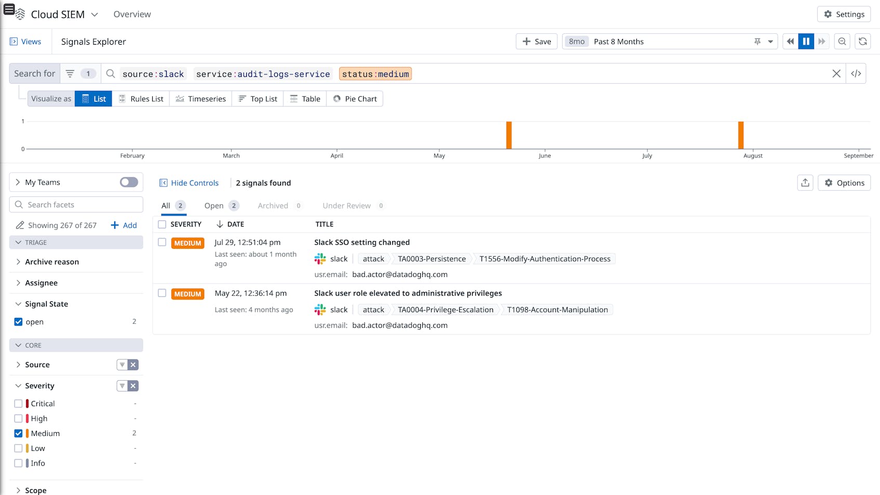Export signals using the share icon
Viewport: 880px width, 495px height.
click(805, 182)
